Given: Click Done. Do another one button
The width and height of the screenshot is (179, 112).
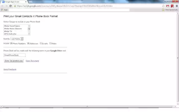Looking at the screenshot, I should click(14, 61).
